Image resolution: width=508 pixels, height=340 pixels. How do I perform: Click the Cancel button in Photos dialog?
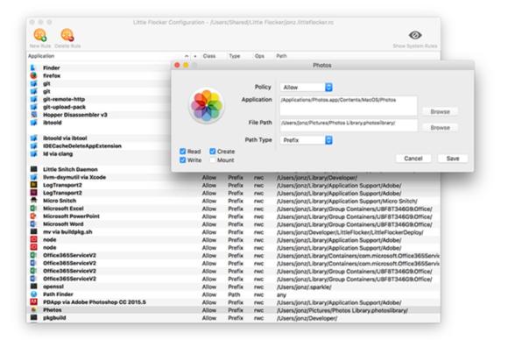coord(413,159)
